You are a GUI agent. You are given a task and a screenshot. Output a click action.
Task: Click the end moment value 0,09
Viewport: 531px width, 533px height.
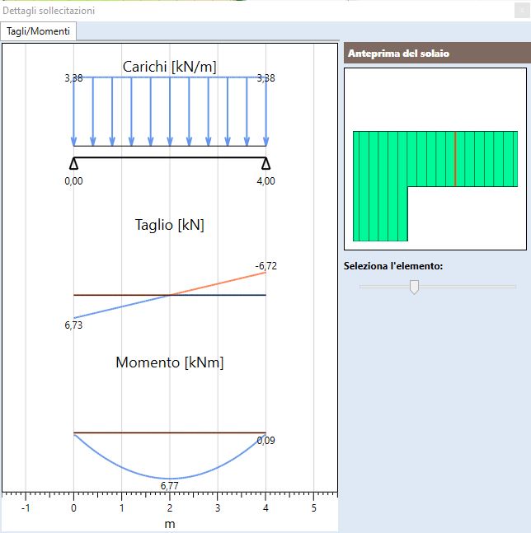[265, 441]
